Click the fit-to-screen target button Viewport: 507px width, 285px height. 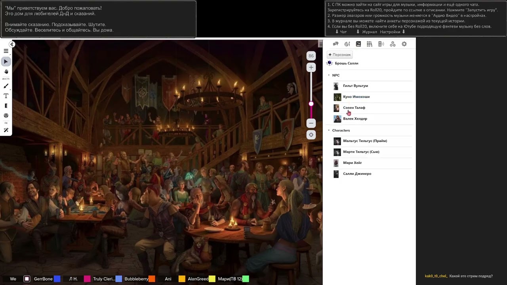(x=311, y=135)
